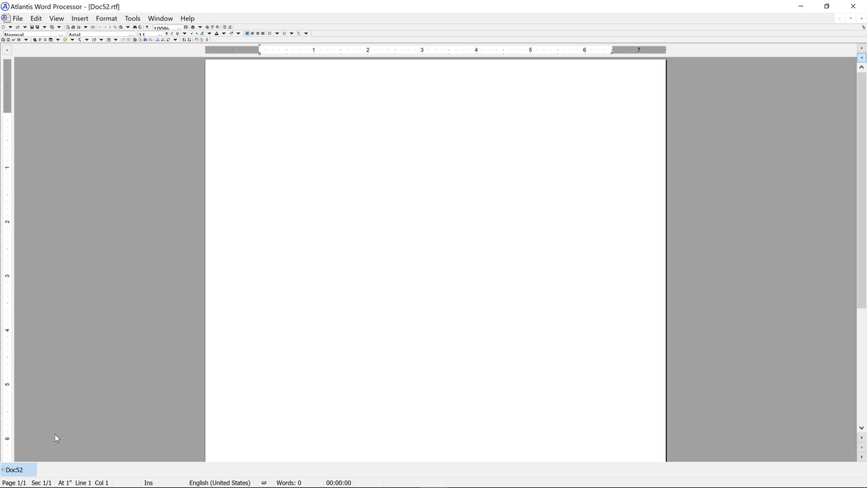This screenshot has height=488, width=867.
Task: Open the Edit menu
Action: tap(36, 18)
